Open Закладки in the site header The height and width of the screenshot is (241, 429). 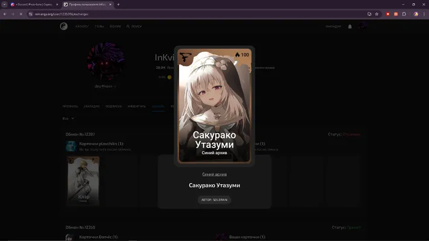(333, 27)
